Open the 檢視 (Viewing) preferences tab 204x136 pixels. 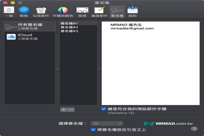pyautogui.click(x=82, y=12)
